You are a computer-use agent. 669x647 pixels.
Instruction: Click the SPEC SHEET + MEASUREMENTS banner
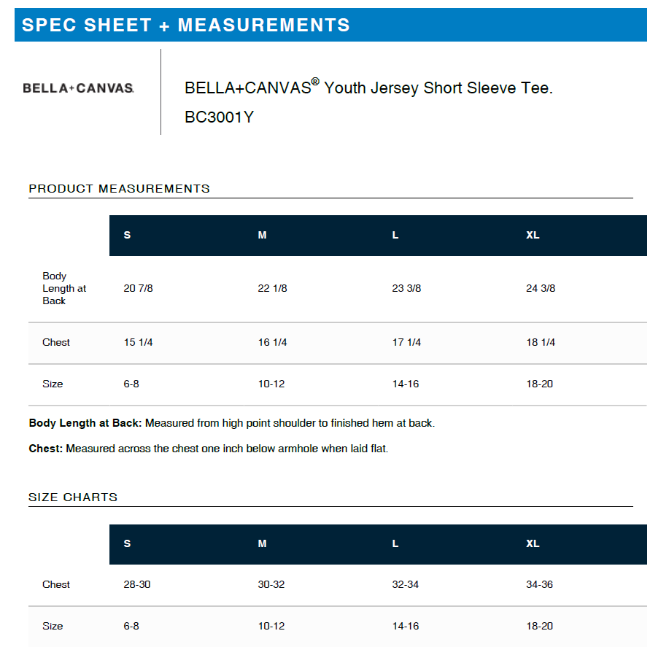click(x=330, y=25)
